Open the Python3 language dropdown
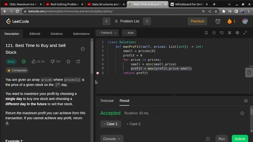The height and width of the screenshot is (142, 253). [x=107, y=33]
